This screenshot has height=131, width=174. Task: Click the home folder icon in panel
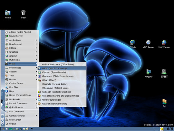point(17,129)
